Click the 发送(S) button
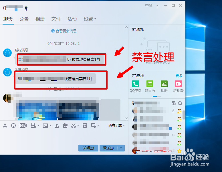This screenshot has width=222, height=172. (x=108, y=148)
